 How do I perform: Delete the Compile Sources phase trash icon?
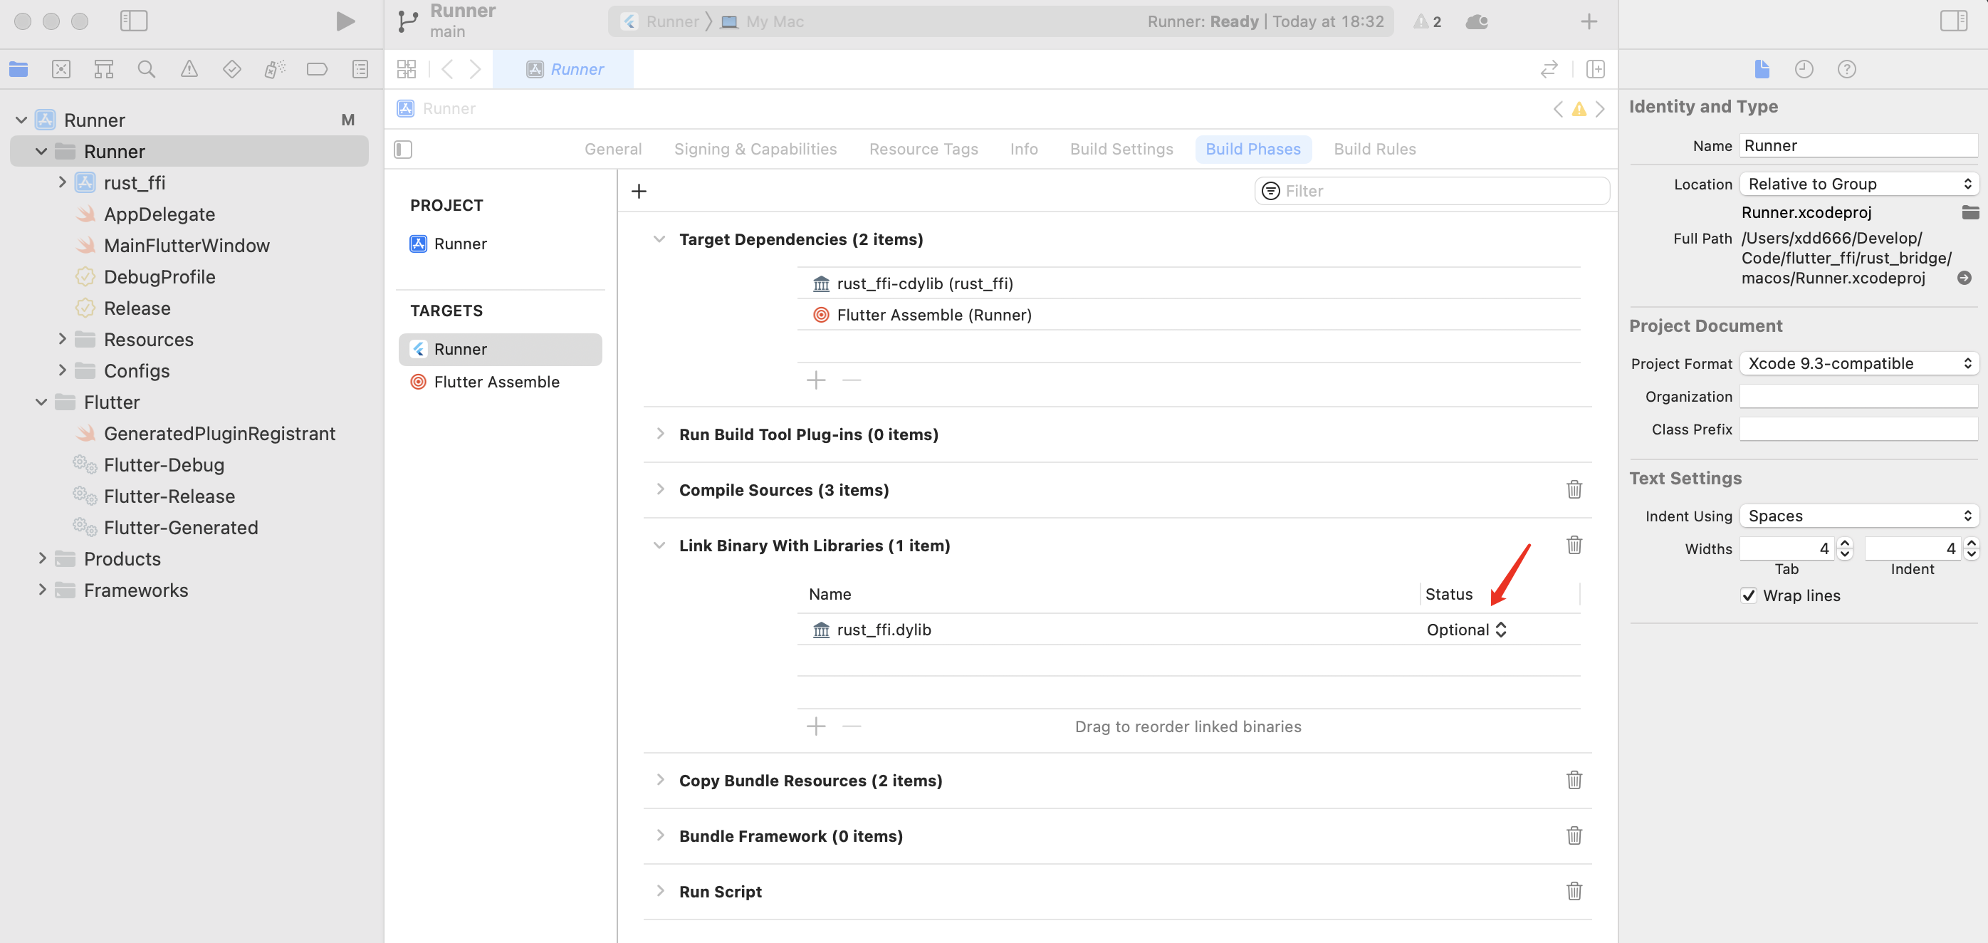click(x=1574, y=489)
